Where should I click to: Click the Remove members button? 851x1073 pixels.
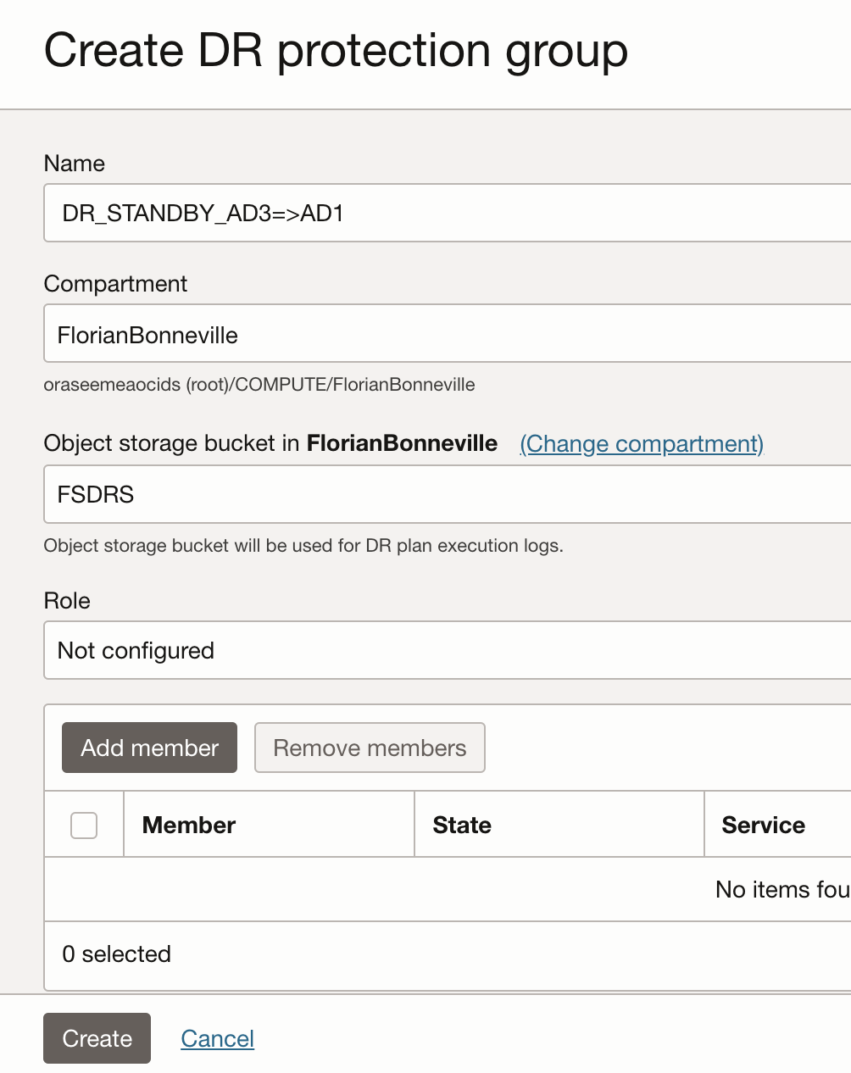click(x=370, y=748)
